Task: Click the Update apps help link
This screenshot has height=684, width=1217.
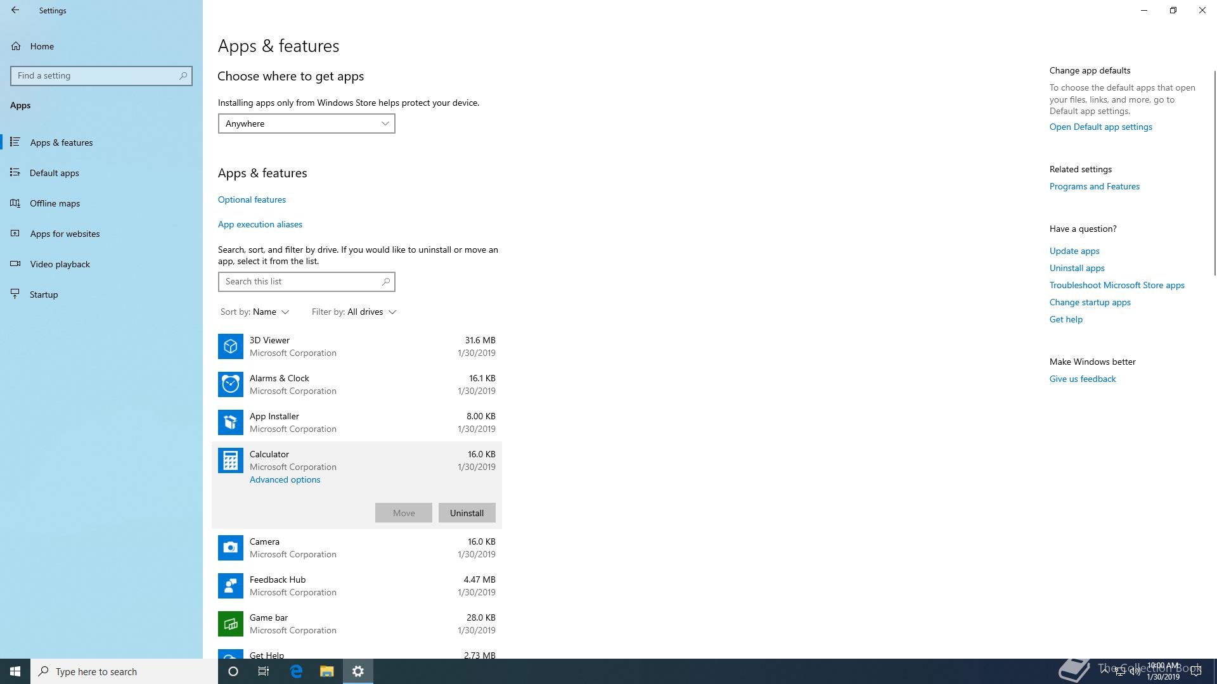Action: (x=1074, y=251)
